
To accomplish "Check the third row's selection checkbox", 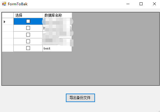I will coord(28,35).
